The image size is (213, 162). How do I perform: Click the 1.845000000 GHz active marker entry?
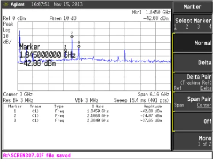pos(47,55)
